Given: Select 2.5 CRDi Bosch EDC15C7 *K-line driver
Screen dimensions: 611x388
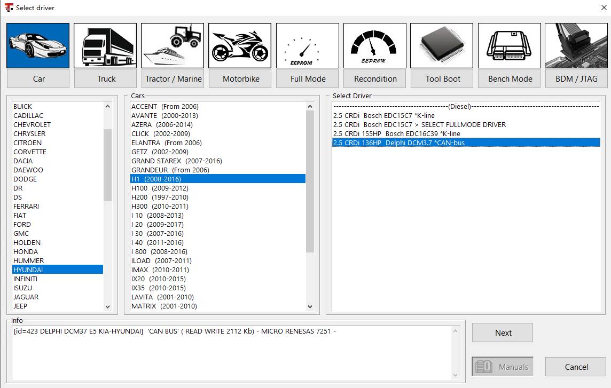Looking at the screenshot, I should (x=466, y=115).
